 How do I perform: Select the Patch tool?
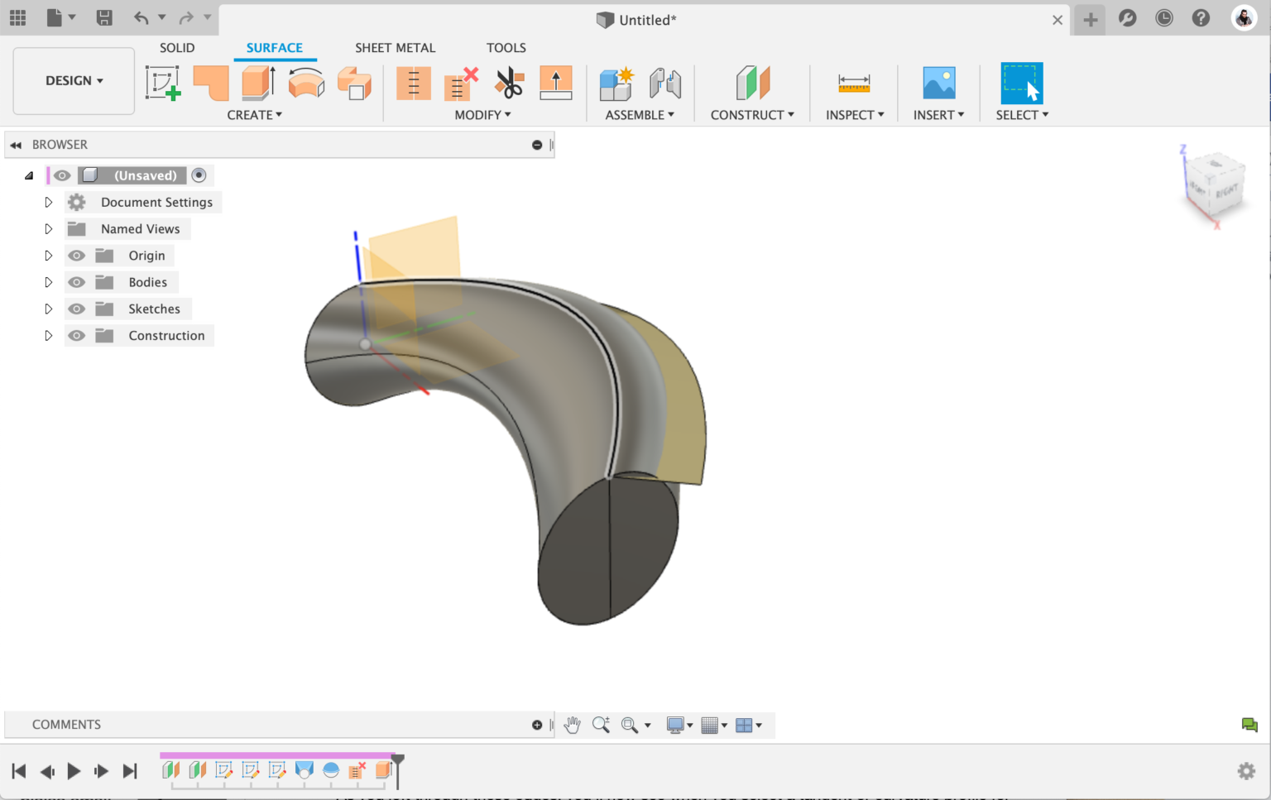click(210, 83)
